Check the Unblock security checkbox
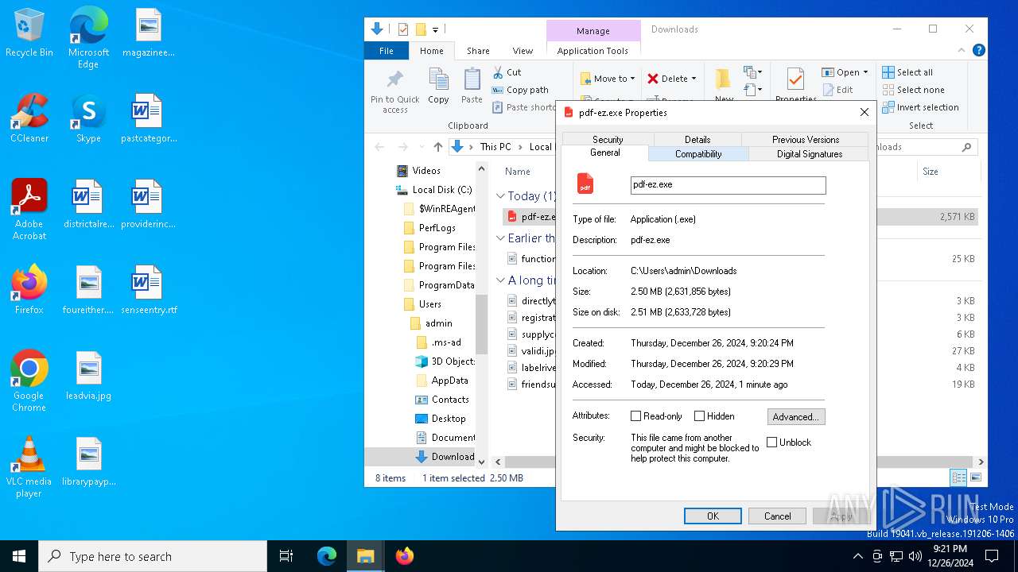The image size is (1018, 572). (771, 443)
